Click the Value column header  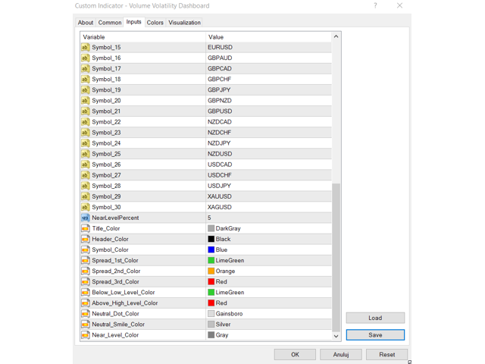tap(268, 37)
